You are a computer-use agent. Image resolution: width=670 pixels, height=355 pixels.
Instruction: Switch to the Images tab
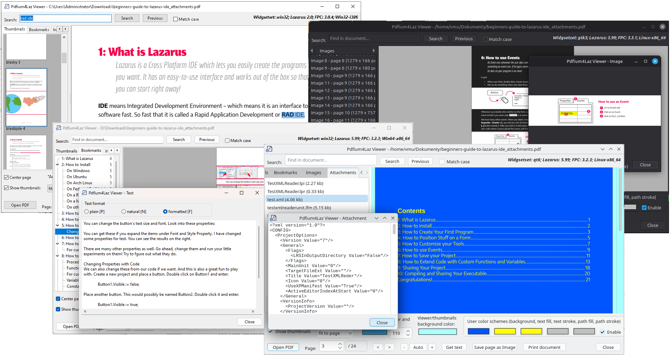[x=313, y=172]
